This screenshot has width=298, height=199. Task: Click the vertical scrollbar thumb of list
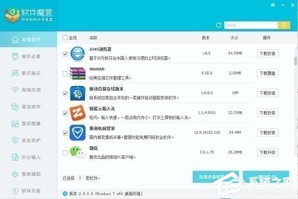296,61
